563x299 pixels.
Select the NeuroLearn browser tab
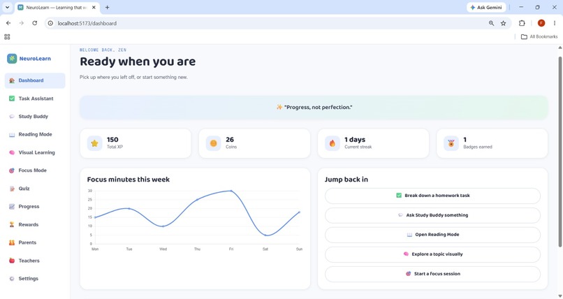pyautogui.click(x=56, y=8)
